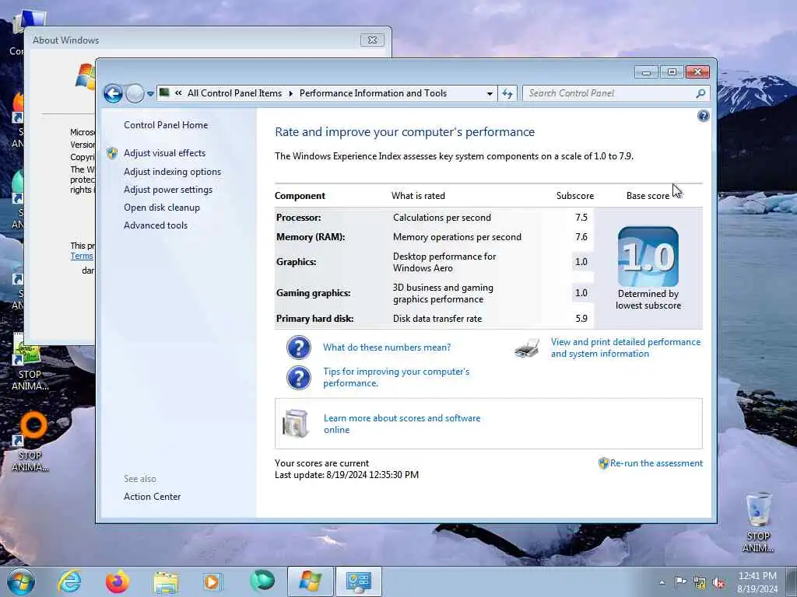The height and width of the screenshot is (597, 797).
Task: Click the Control Panel icon in address bar
Action: 164,93
